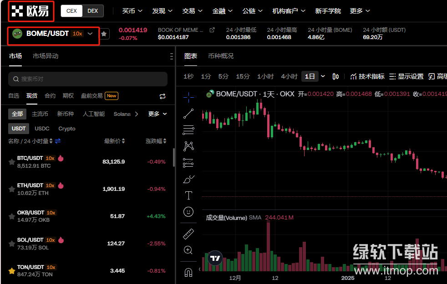Open the 金融 dropdown menu
Image resolution: width=447 pixels, height=284 pixels.
click(222, 11)
